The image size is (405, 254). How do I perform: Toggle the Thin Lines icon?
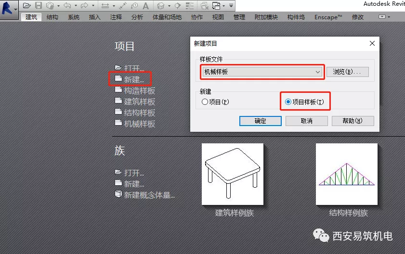(x=190, y=5)
